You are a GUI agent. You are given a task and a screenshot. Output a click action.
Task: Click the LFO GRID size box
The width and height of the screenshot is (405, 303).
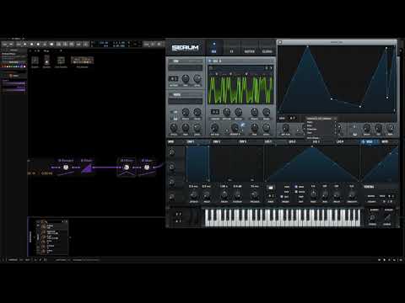[x=271, y=195]
